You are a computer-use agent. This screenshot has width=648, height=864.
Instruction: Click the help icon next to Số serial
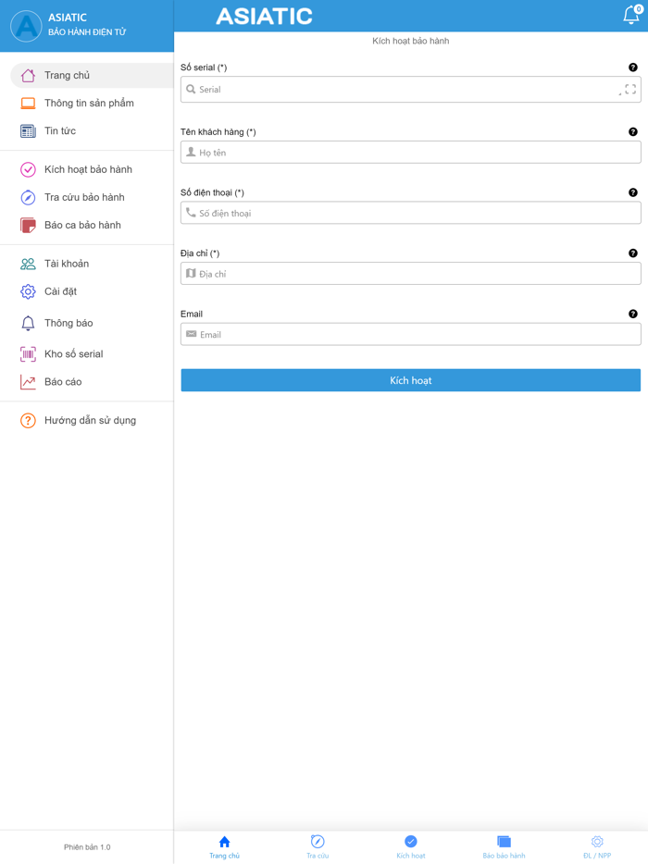(x=633, y=68)
